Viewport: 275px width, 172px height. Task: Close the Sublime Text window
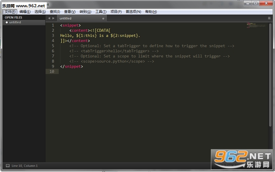(266, 3)
